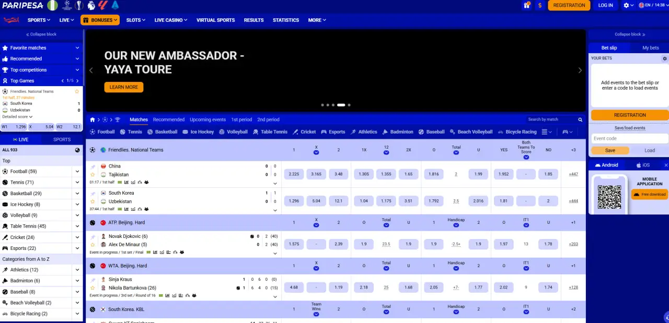Screen dimensions: 669x323
Task: Star the Kraus vs Bartunkova match
Action: 93,288
